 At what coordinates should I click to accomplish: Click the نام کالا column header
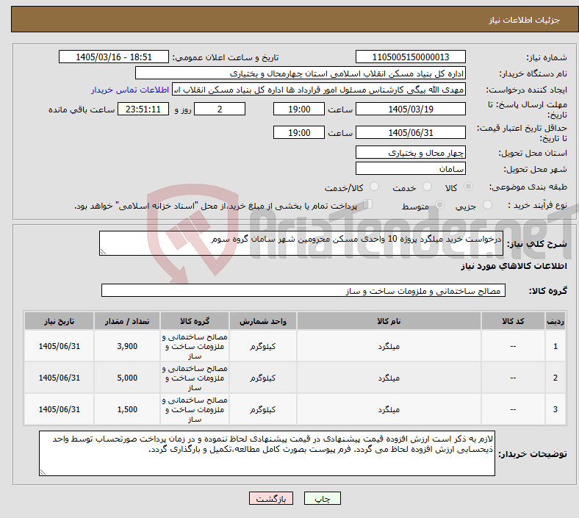(x=389, y=321)
